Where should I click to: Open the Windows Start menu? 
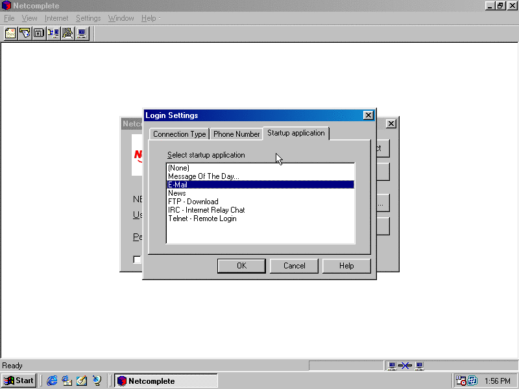19,381
